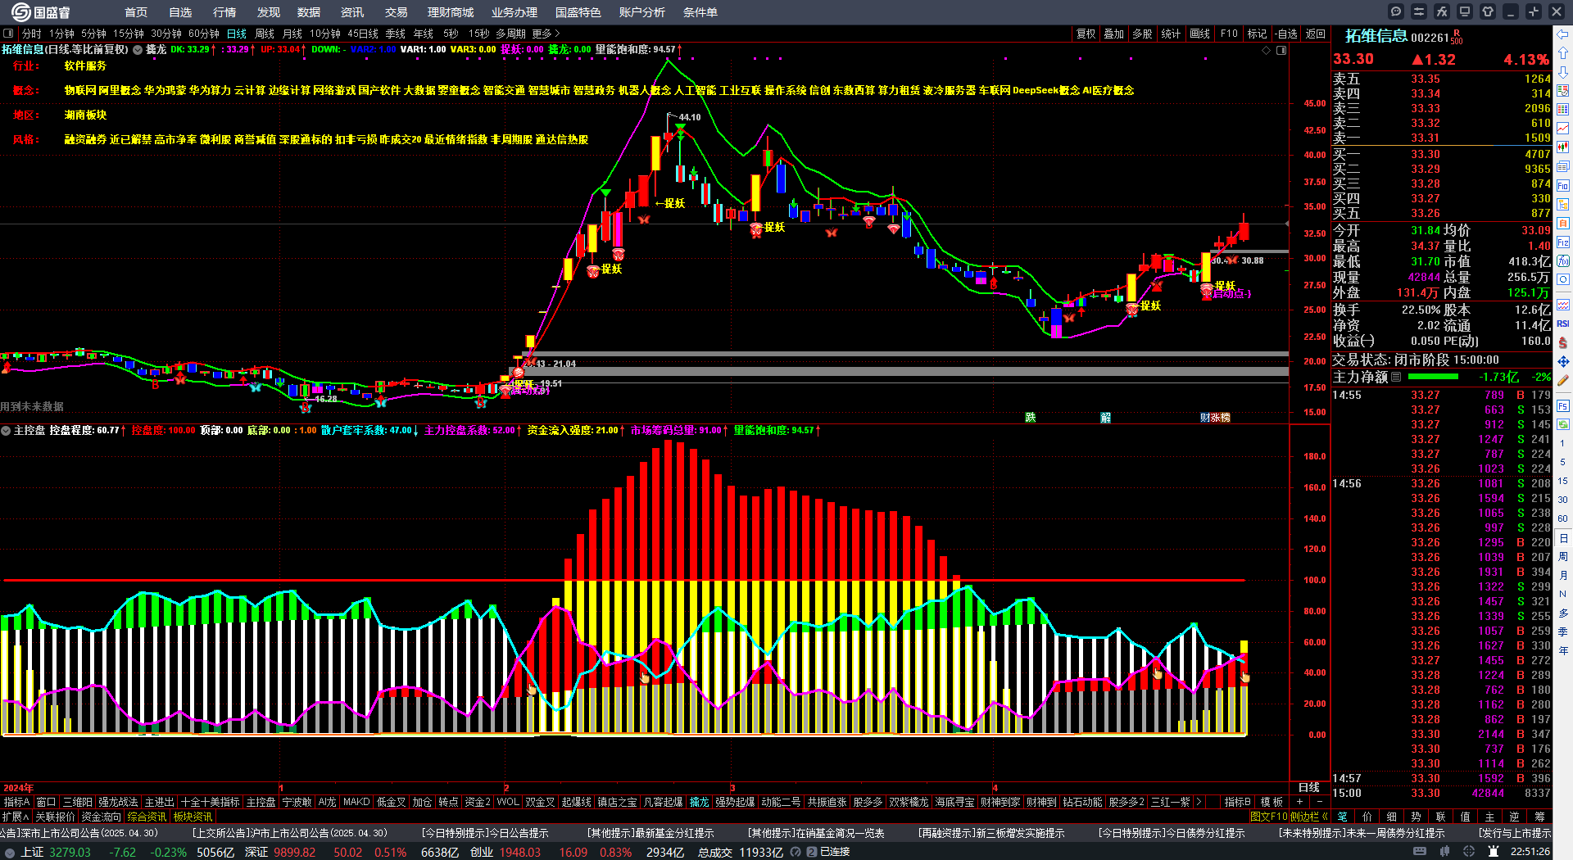Click the keyboard icon in status bar
Viewport: 1573px width, 860px height.
1420,852
